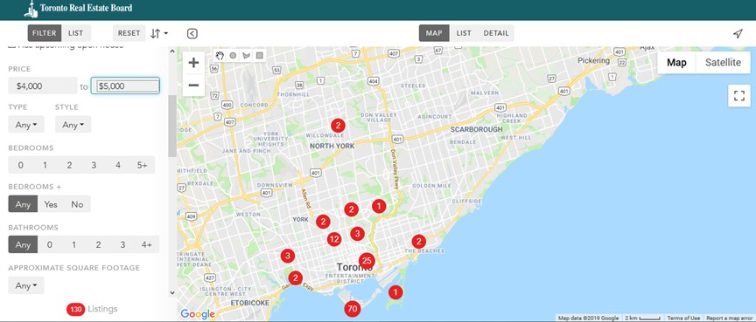
Task: Set Bedrooms + to Yes
Action: [51, 204]
